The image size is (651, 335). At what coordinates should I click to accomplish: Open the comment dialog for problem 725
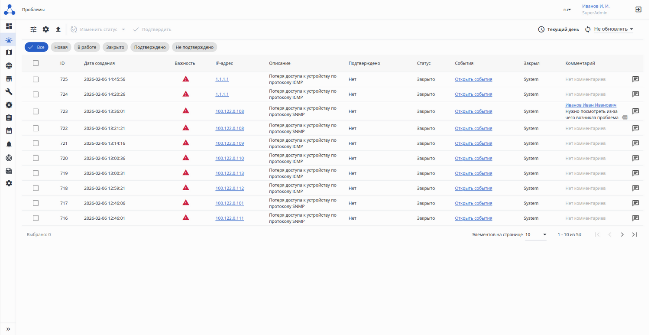[635, 79]
